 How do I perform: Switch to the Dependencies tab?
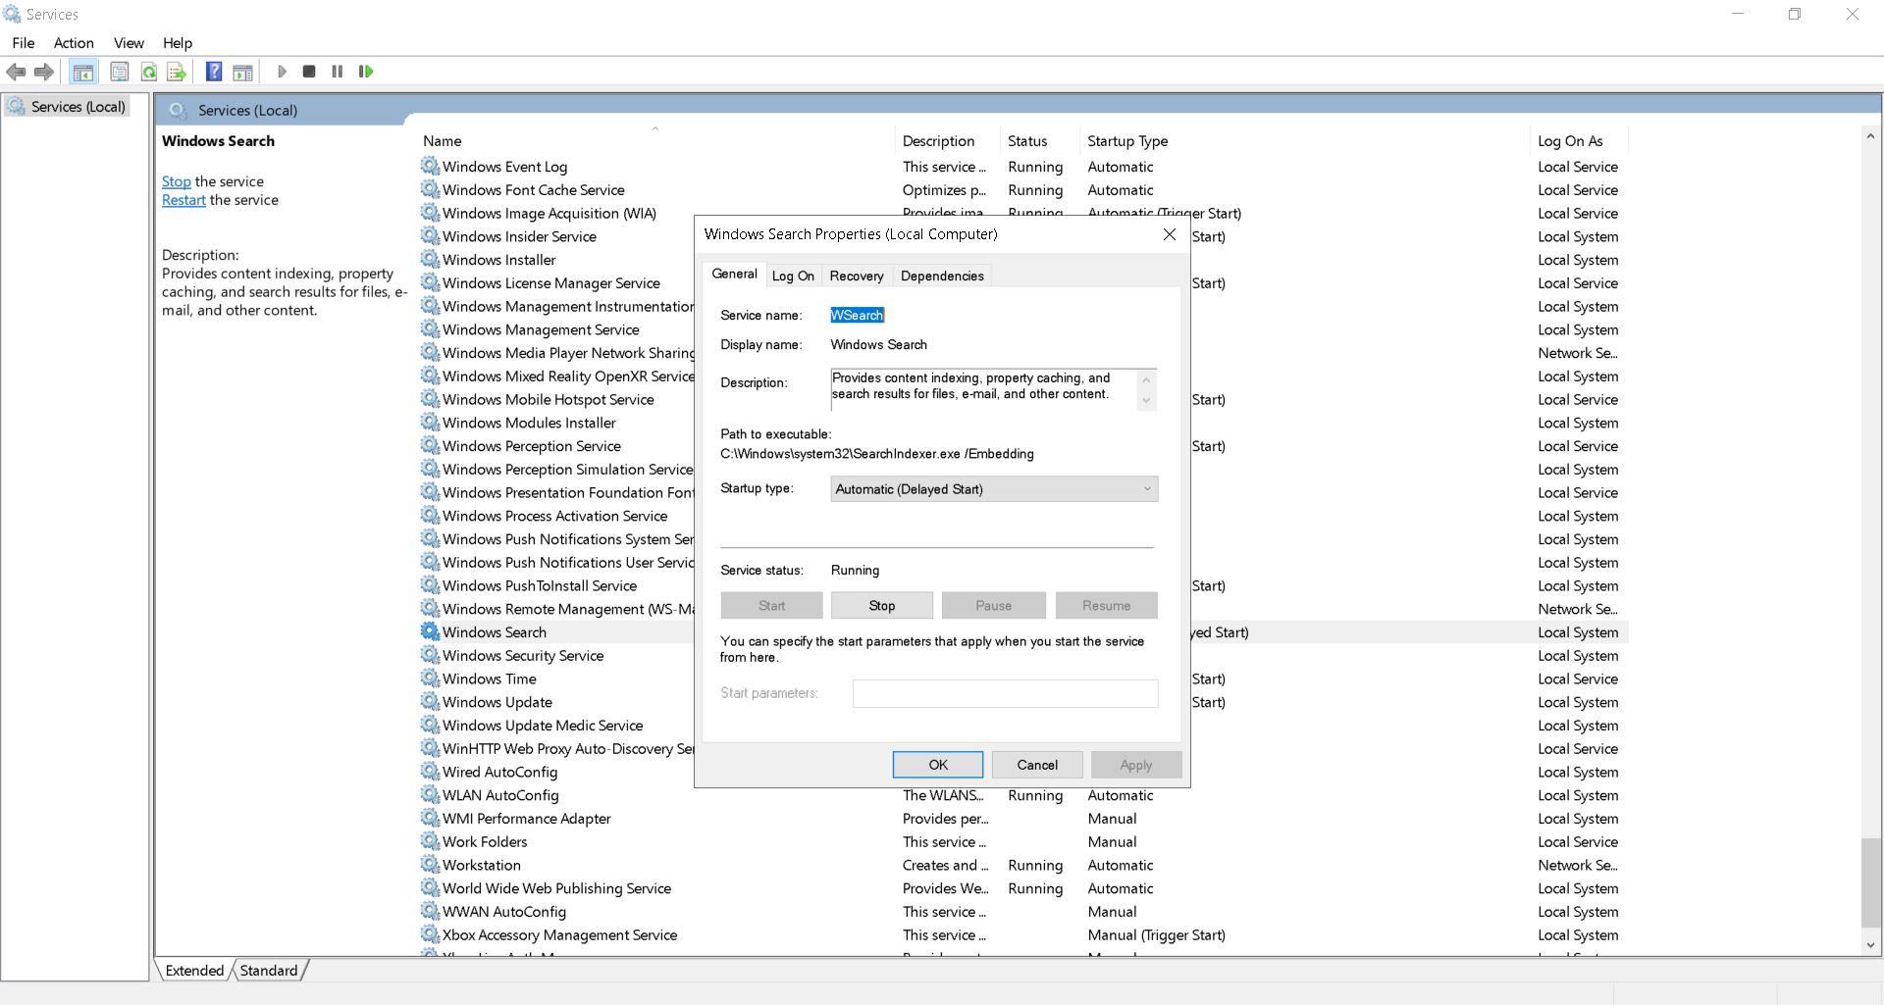coord(942,276)
